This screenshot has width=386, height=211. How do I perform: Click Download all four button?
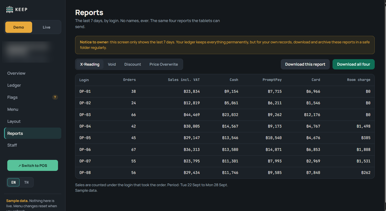click(x=353, y=64)
